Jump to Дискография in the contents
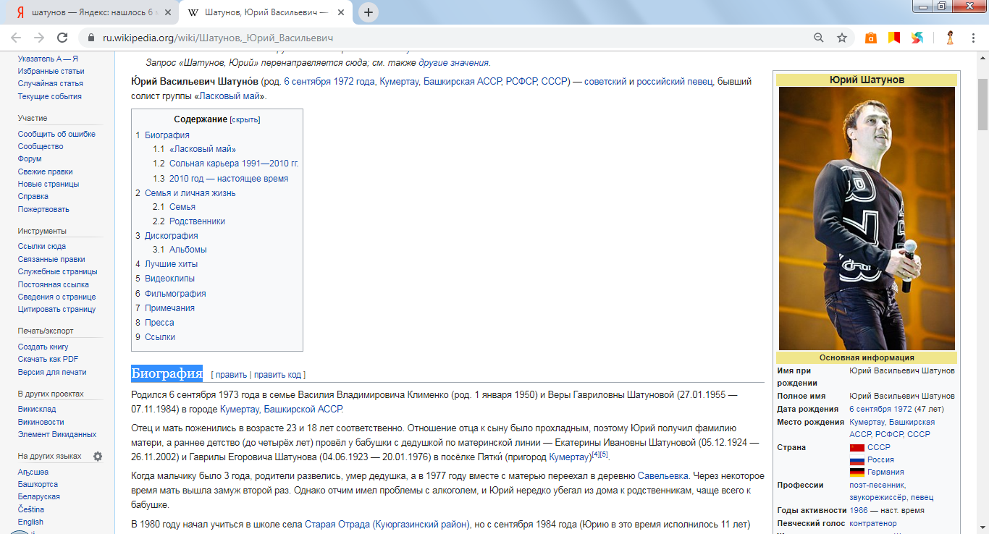This screenshot has width=989, height=534. pyautogui.click(x=171, y=236)
